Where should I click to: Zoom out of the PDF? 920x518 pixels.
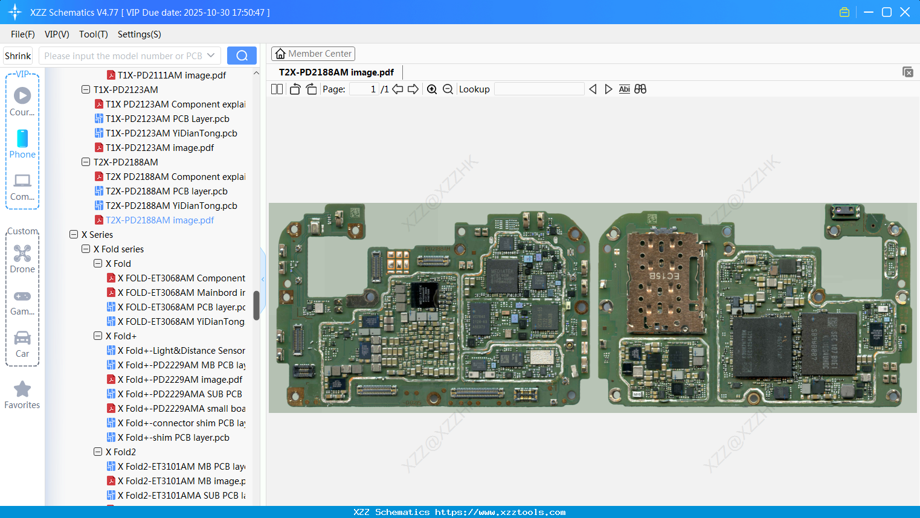tap(448, 89)
